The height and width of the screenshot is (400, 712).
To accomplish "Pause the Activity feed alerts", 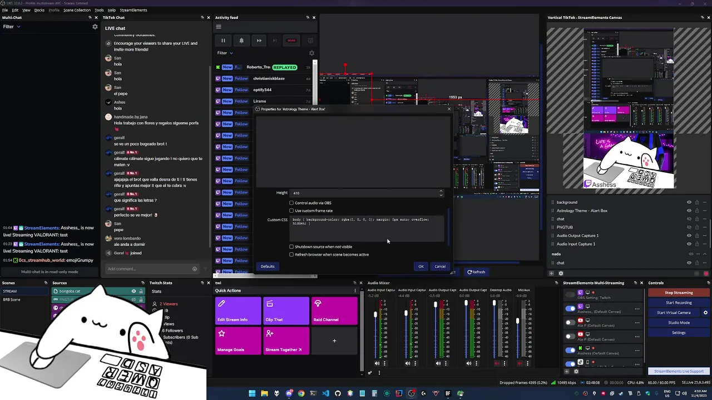I will click(x=223, y=41).
